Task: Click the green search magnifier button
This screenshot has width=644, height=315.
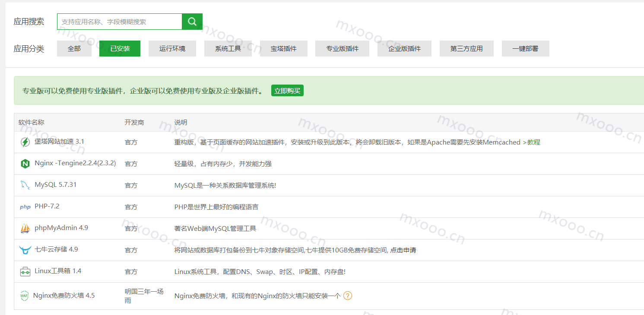Action: click(x=192, y=22)
